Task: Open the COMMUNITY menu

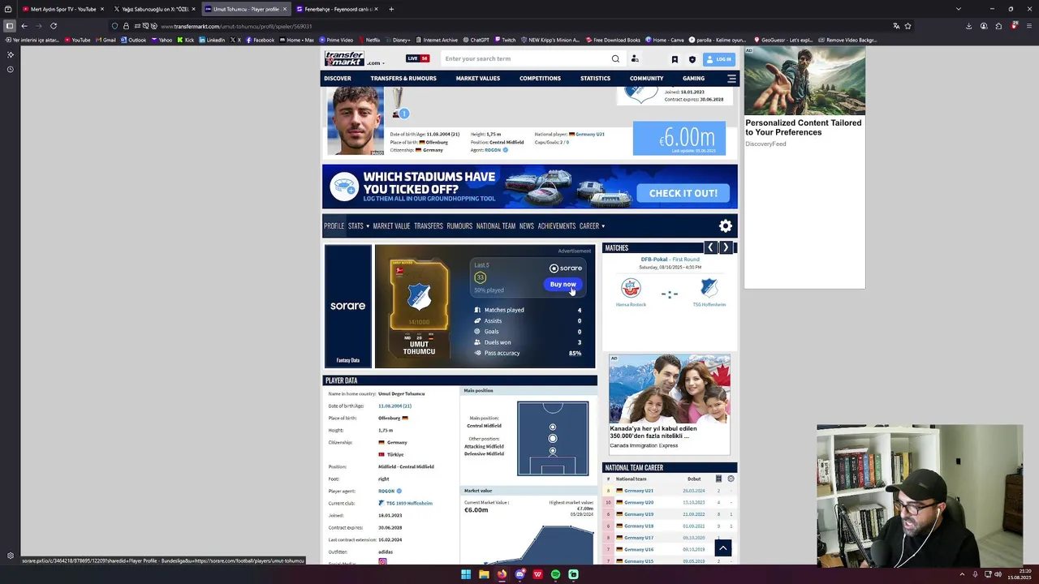Action: point(647,79)
